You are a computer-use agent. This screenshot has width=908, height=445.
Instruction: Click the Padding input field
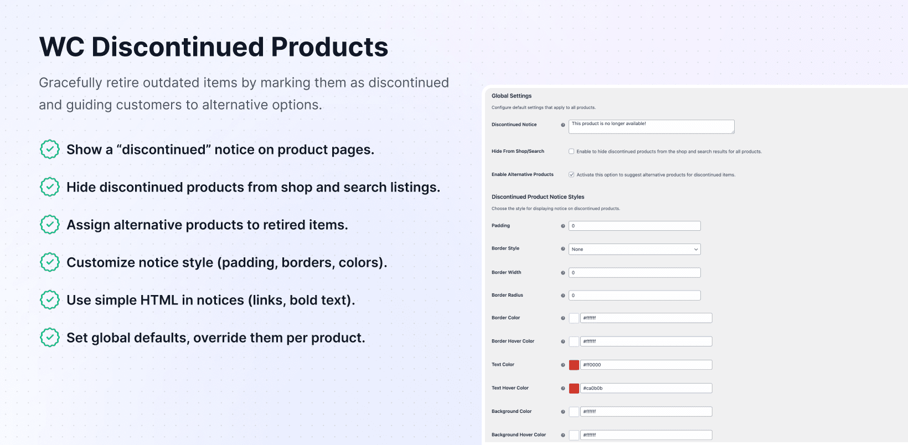[x=634, y=226]
